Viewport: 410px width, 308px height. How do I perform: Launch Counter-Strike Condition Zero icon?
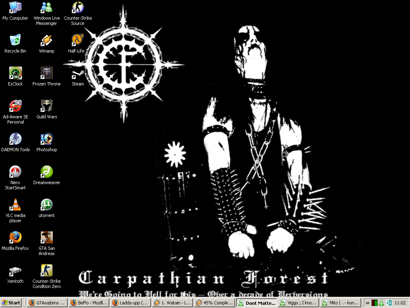click(x=46, y=276)
